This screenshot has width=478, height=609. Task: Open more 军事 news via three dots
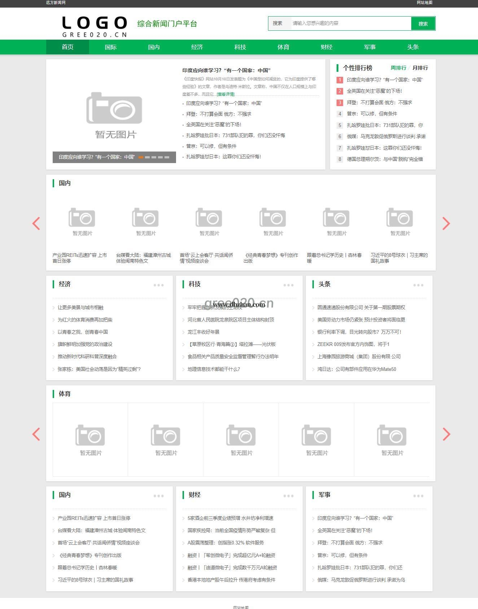pos(418,496)
